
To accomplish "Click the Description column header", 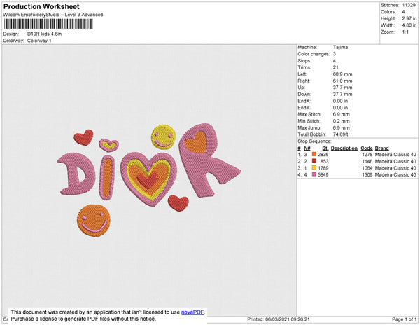I will coord(344,148).
